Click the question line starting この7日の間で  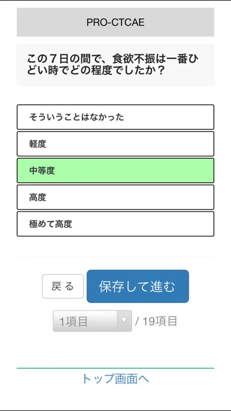tap(113, 59)
